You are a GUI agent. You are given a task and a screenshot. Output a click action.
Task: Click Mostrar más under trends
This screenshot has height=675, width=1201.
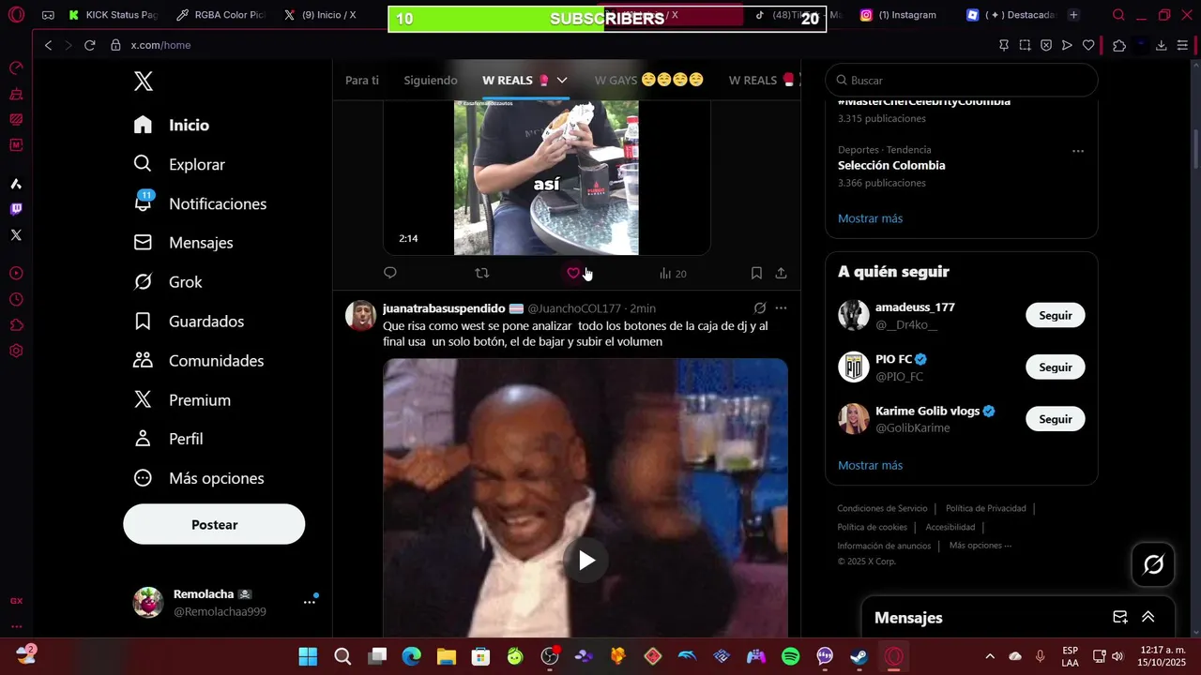[x=870, y=218]
